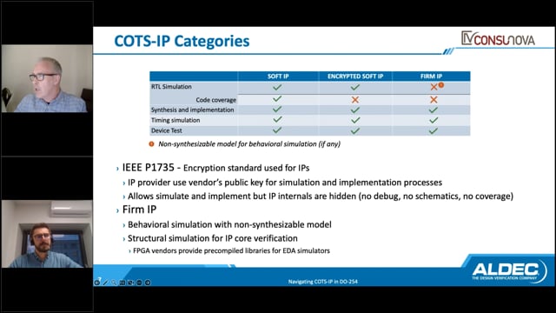
Task: Click the Consunova logo
Action: (x=498, y=38)
